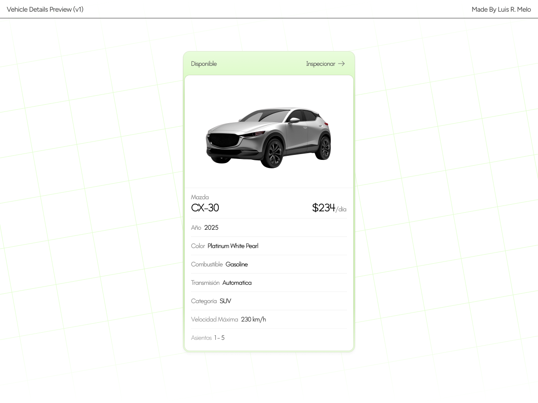The height and width of the screenshot is (403, 538).
Task: Select the Combustible Gasoline row
Action: point(219,264)
